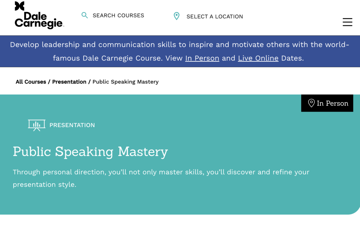The height and width of the screenshot is (238, 360).
Task: Click the In Person badge
Action: (x=327, y=103)
